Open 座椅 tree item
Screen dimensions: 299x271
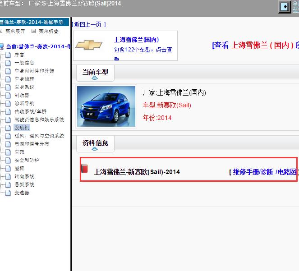coord(19,168)
